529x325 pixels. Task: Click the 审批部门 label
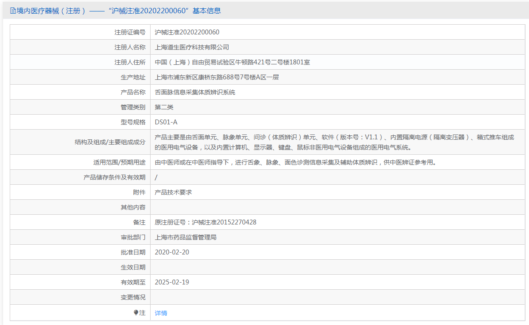(x=133, y=237)
